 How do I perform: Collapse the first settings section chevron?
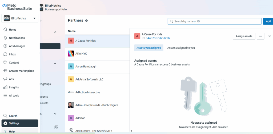[55, 32]
